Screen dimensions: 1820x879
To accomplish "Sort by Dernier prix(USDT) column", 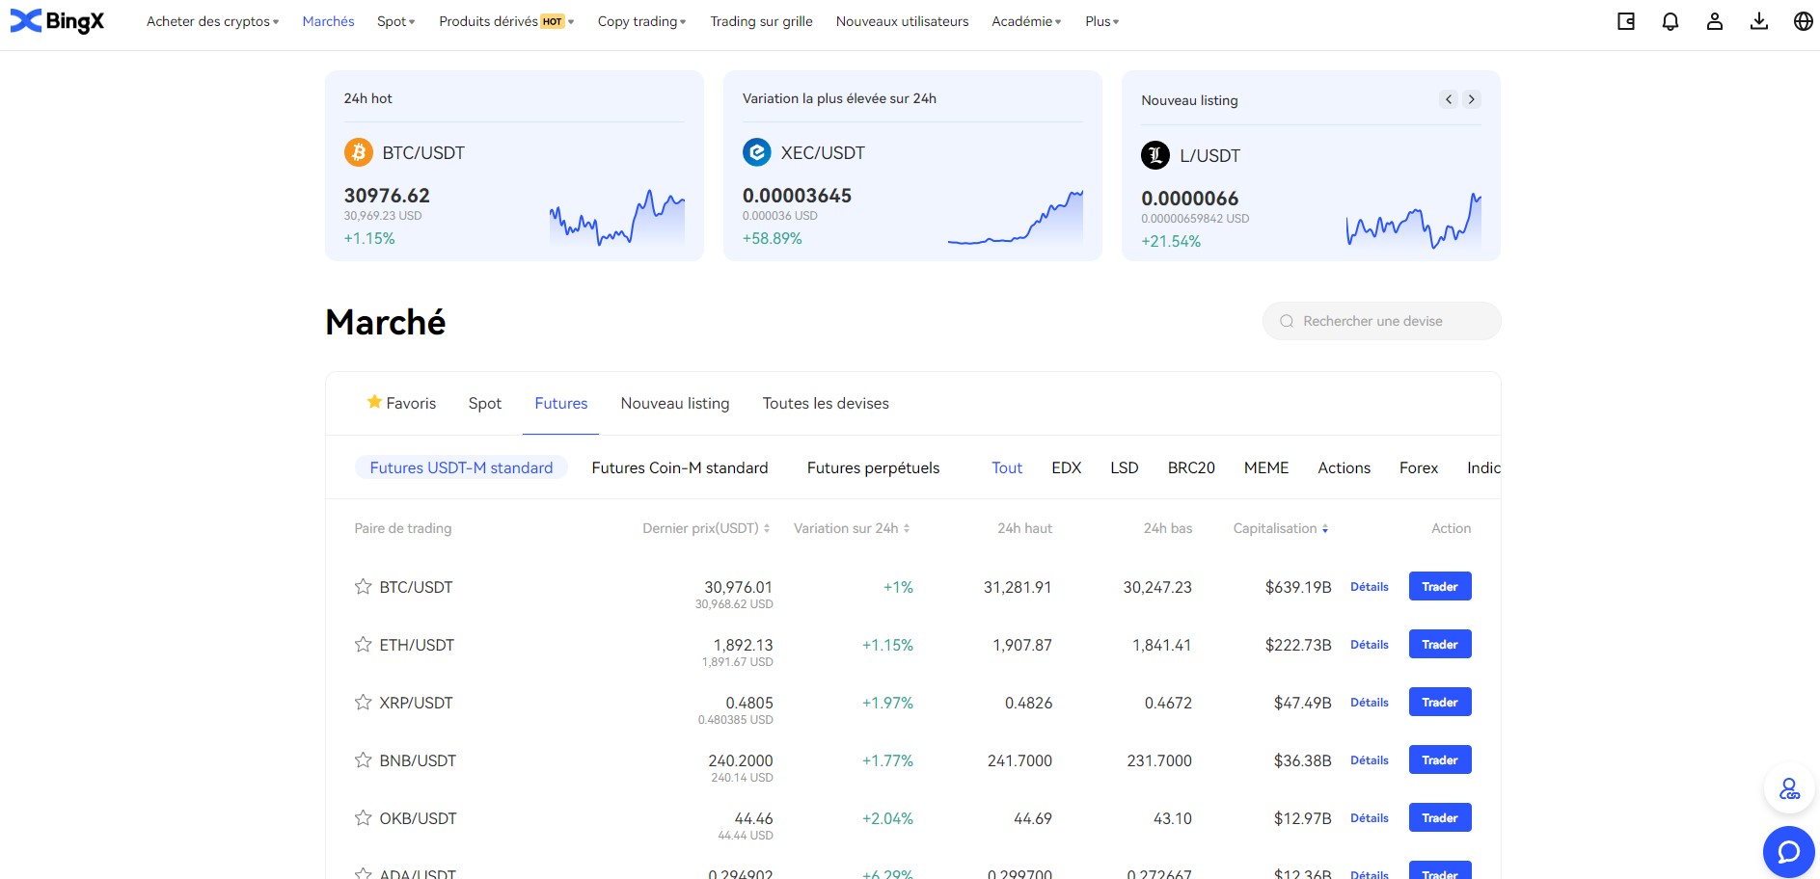I will click(706, 528).
